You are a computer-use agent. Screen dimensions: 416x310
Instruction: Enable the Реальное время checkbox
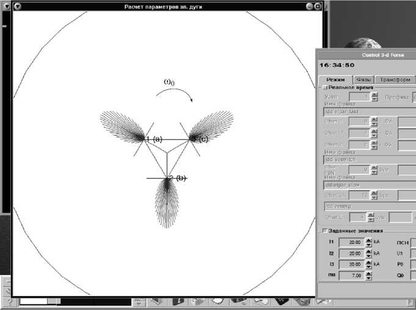324,88
